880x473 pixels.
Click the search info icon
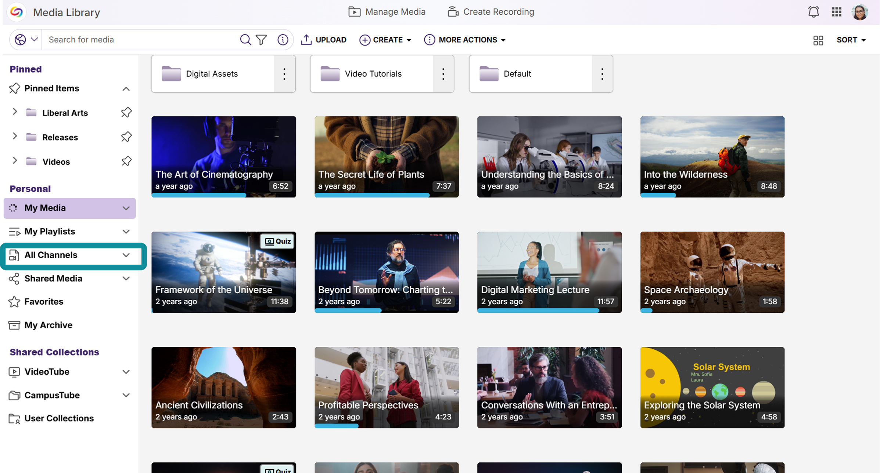[x=283, y=40]
